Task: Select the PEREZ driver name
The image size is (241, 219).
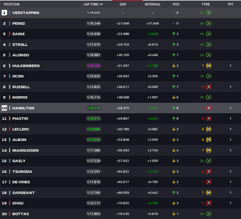Action: [19, 23]
